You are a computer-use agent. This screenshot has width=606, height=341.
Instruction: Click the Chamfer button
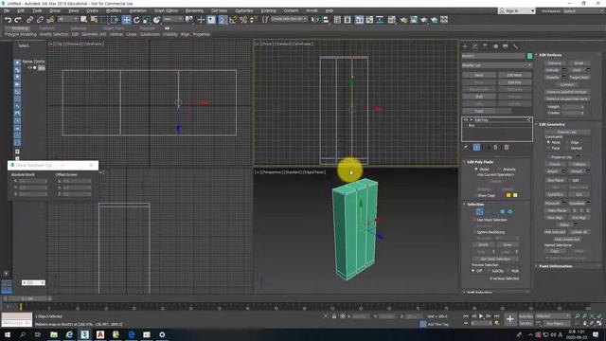pyautogui.click(x=553, y=78)
